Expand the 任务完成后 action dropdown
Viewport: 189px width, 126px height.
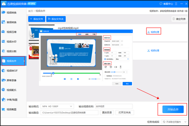[x=175, y=122]
